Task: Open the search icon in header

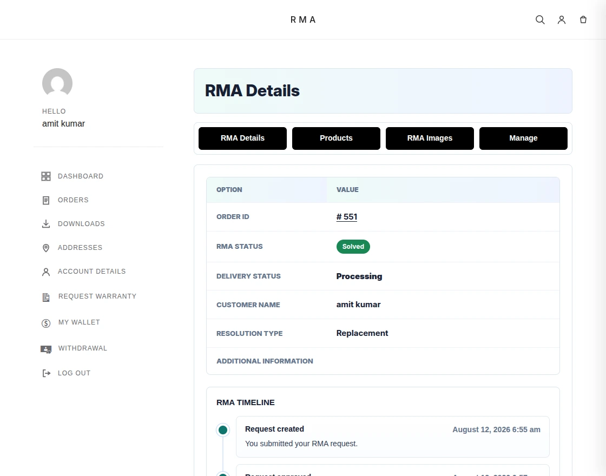Action: [x=540, y=19]
